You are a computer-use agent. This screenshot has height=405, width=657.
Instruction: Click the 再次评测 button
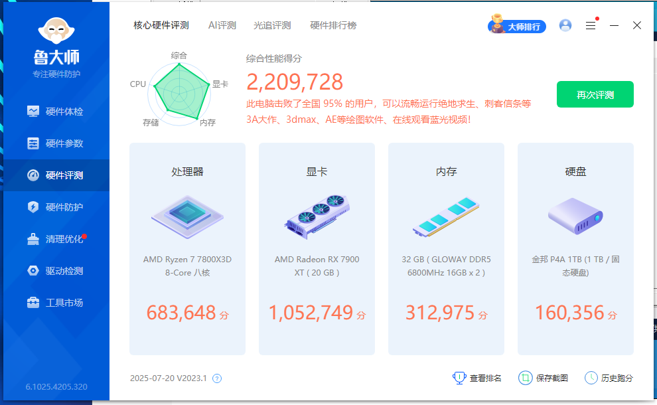click(x=595, y=94)
